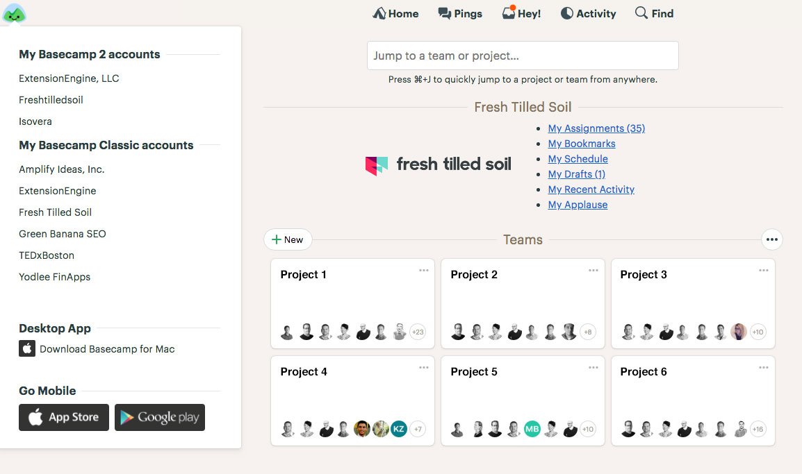Expand the Project 6 options menu
This screenshot has height=474, width=802.
click(x=764, y=368)
